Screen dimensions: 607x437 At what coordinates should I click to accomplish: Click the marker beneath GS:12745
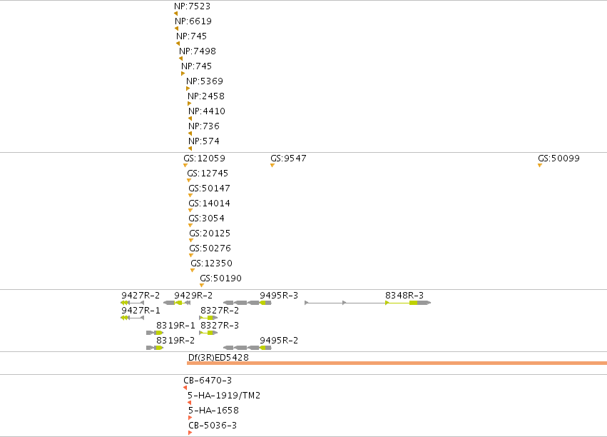[189, 180]
